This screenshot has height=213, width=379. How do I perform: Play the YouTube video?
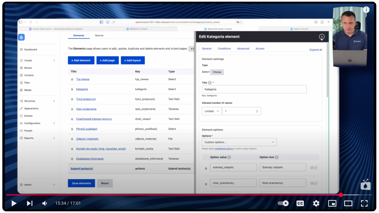[x=14, y=203]
